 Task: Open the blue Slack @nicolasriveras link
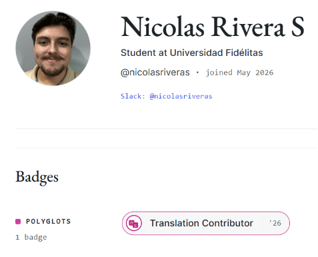[x=167, y=96]
